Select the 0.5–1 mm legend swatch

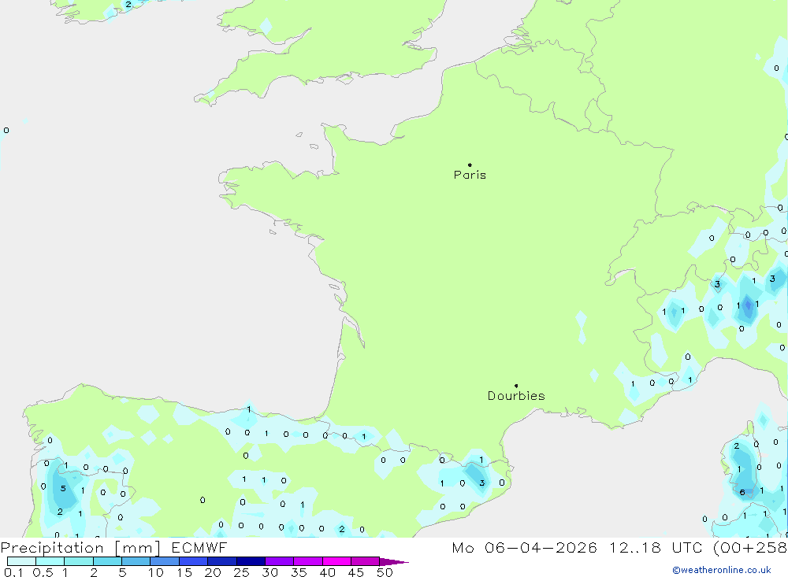pyautogui.click(x=50, y=561)
